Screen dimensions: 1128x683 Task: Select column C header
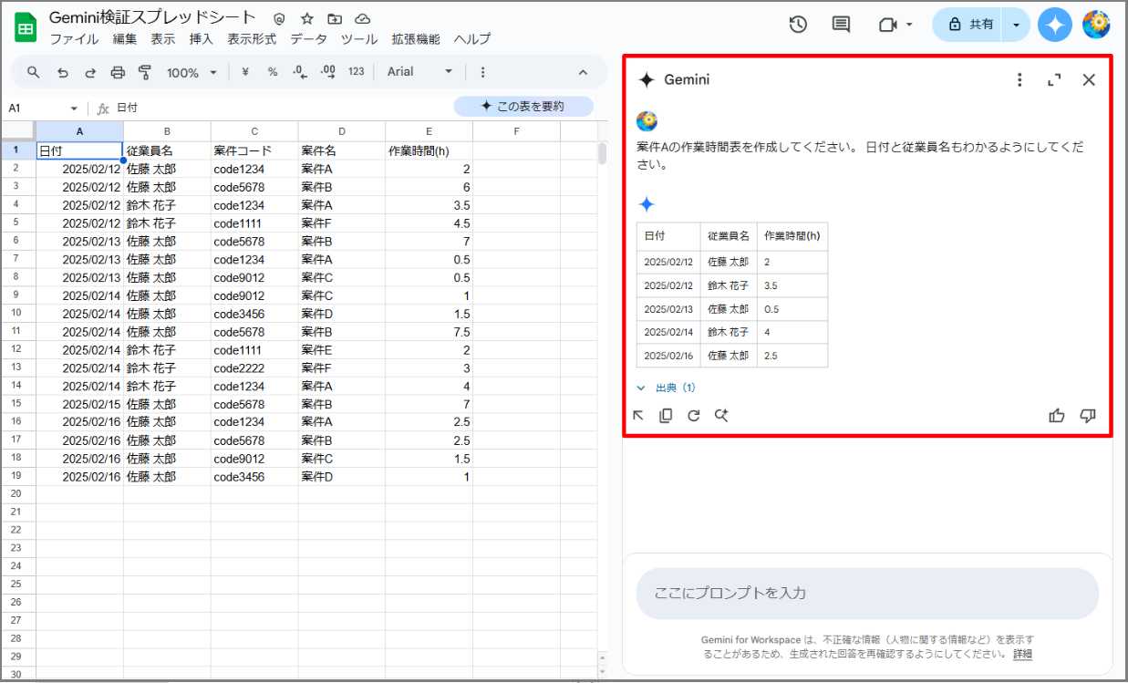coord(254,131)
